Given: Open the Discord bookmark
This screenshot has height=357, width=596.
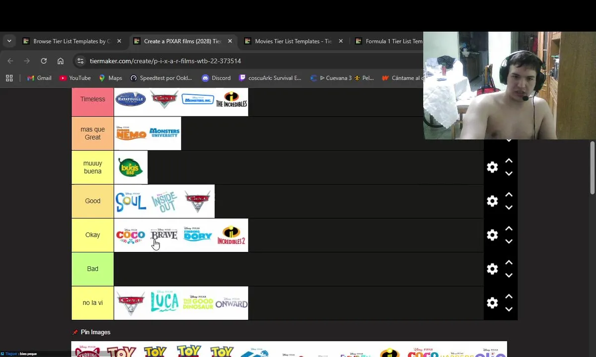Looking at the screenshot, I should (216, 78).
